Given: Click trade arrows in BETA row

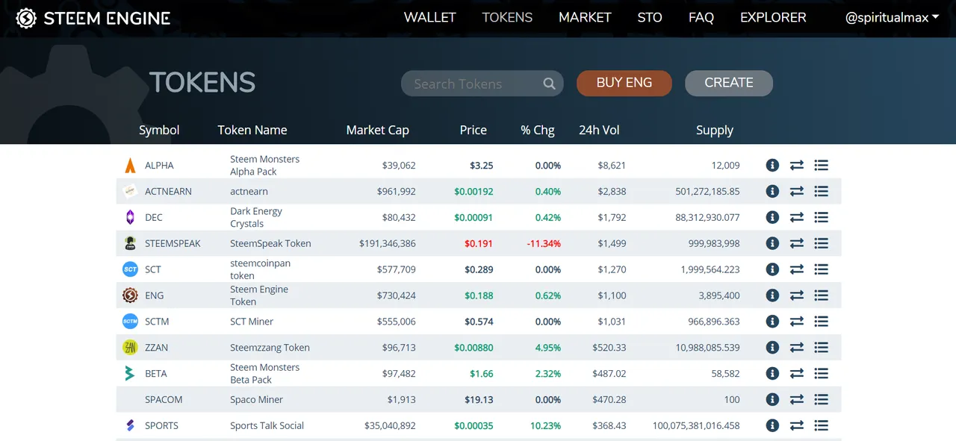Looking at the screenshot, I should coord(797,374).
